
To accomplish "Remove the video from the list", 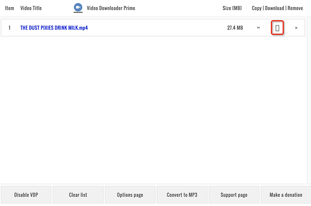I will [x=296, y=28].
